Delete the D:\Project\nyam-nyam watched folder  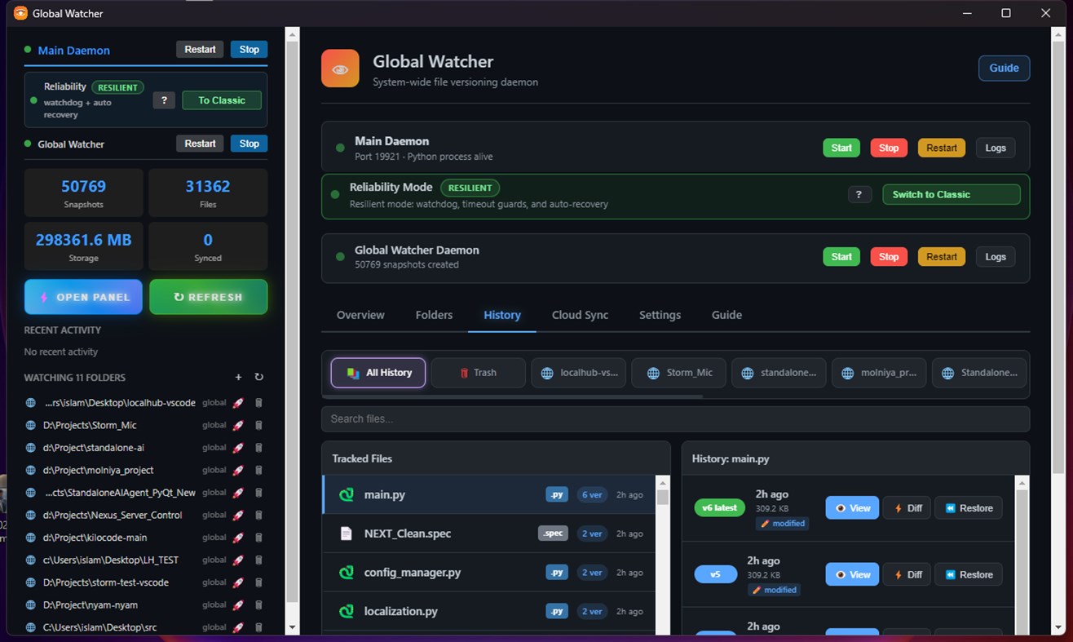point(258,605)
